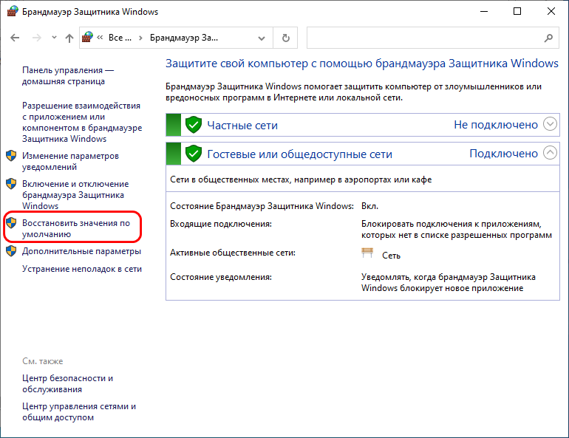Open 'Изменение параметров уведомлений' link
This screenshot has height=438, width=569.
(70, 161)
